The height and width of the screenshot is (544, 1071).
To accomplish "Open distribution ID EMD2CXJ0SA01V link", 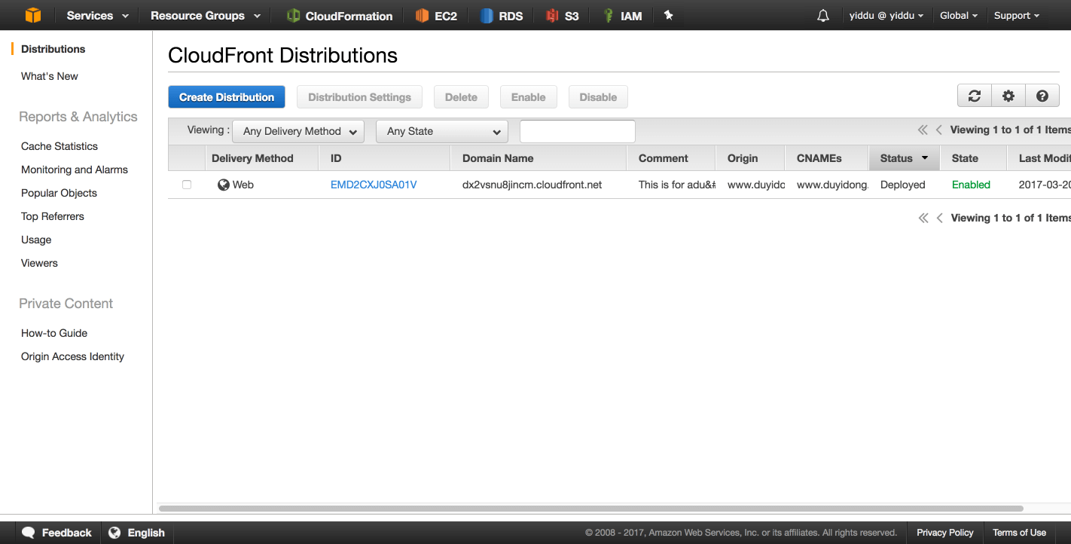I will (x=374, y=185).
